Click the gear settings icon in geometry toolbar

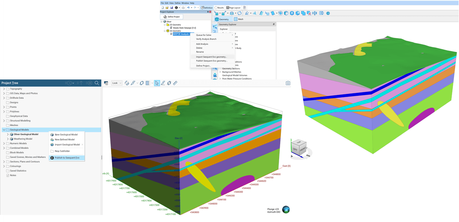(328, 13)
